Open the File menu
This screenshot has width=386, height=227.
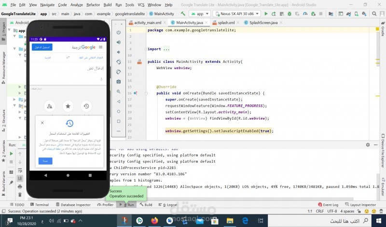click(x=13, y=5)
